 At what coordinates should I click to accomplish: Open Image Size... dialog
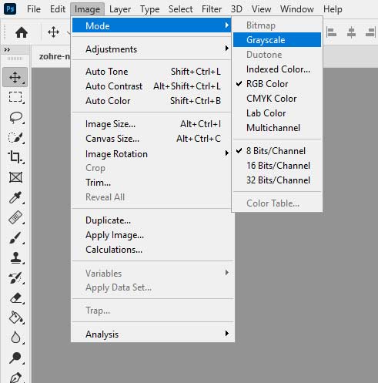[153, 123]
